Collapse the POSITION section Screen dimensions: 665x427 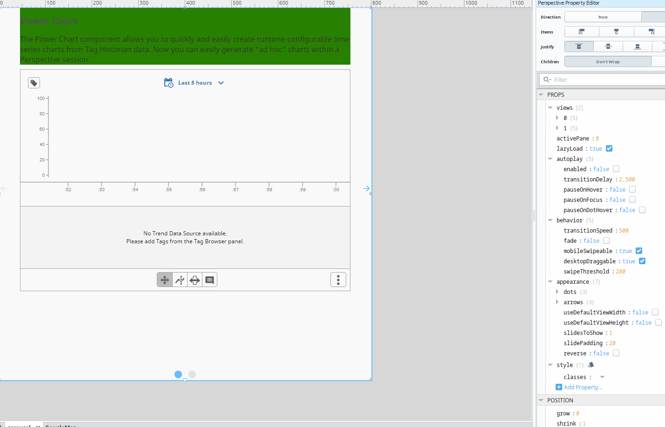tap(541, 400)
